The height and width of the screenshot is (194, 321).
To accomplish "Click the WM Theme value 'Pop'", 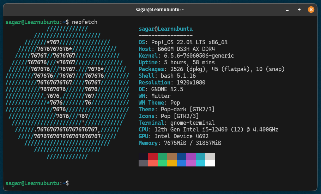I will (x=175, y=103).
